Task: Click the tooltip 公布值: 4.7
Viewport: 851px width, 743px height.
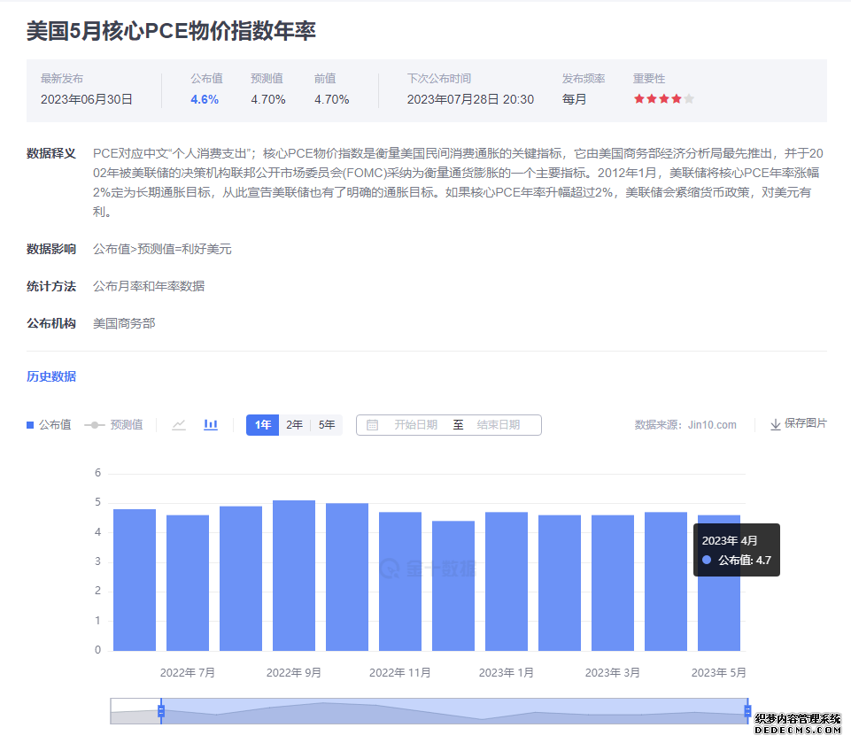Action: pyautogui.click(x=737, y=560)
